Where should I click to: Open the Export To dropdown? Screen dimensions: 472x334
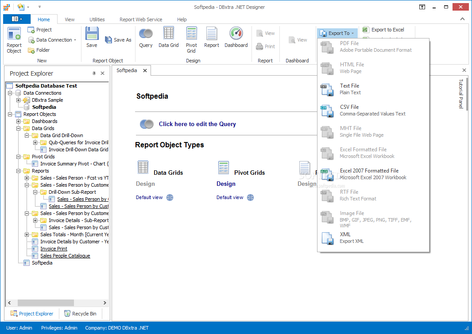tap(337, 33)
